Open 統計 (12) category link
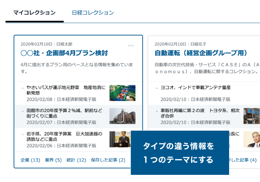This screenshot has width=260, height=182. coord(76,160)
